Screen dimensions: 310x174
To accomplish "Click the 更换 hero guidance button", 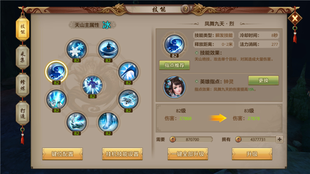I will pos(263,80).
